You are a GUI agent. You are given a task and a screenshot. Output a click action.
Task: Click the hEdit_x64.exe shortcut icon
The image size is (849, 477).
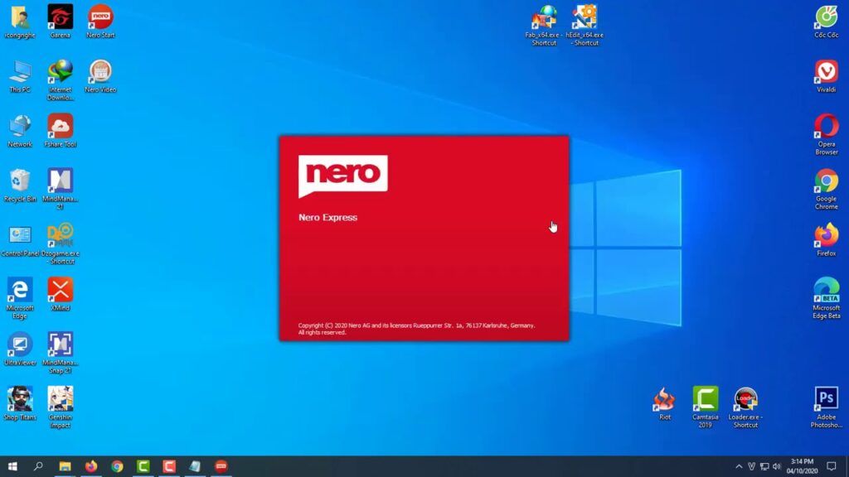(585, 26)
